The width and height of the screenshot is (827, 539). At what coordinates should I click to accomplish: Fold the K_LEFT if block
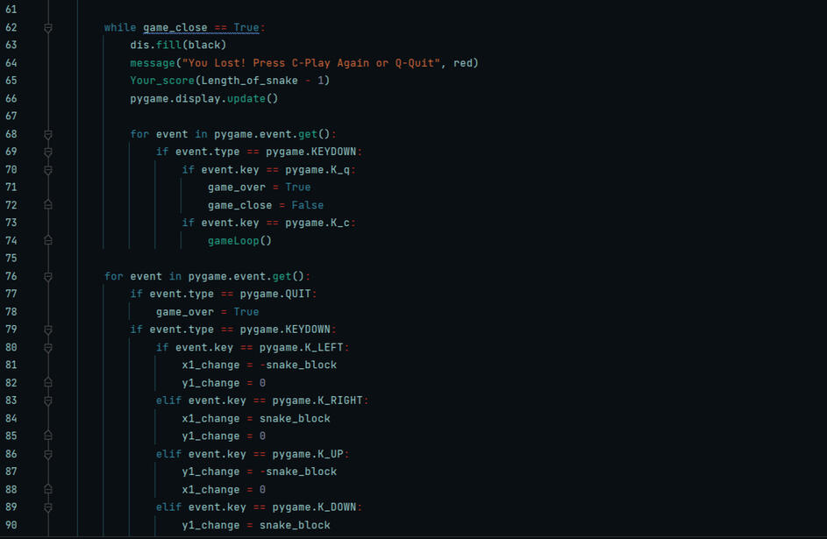pos(48,347)
